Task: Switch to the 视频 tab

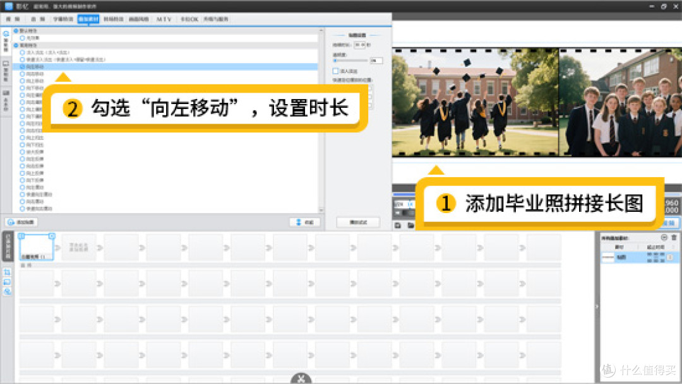Action: tap(13, 19)
